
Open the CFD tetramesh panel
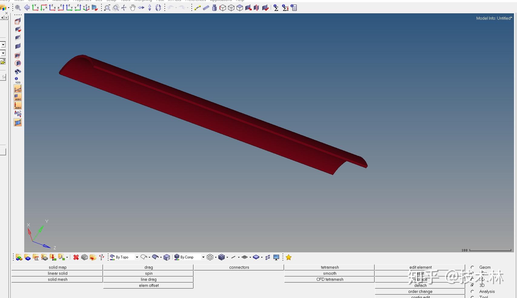pyautogui.click(x=330, y=279)
